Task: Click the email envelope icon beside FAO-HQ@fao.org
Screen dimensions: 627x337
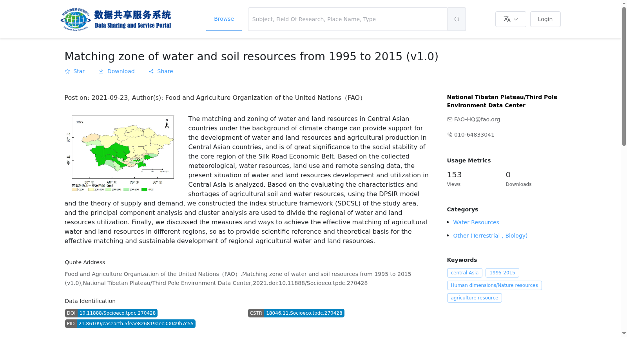Action: pyautogui.click(x=450, y=119)
